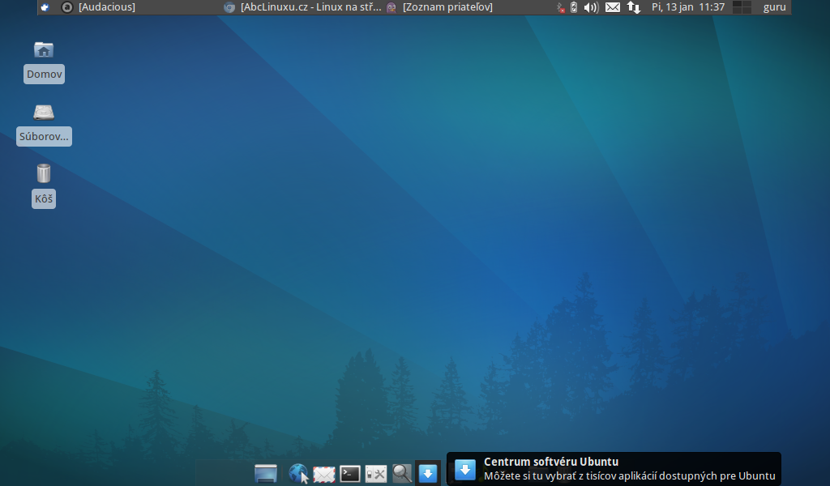Open the volume control speaker icon
Screen dimensions: 830x486
pyautogui.click(x=591, y=7)
